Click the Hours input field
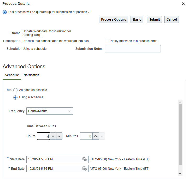This screenshot has width=188, height=188. click(43, 136)
